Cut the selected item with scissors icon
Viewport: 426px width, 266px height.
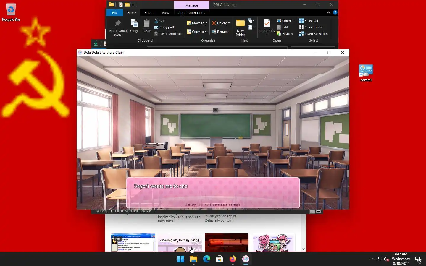pos(159,21)
